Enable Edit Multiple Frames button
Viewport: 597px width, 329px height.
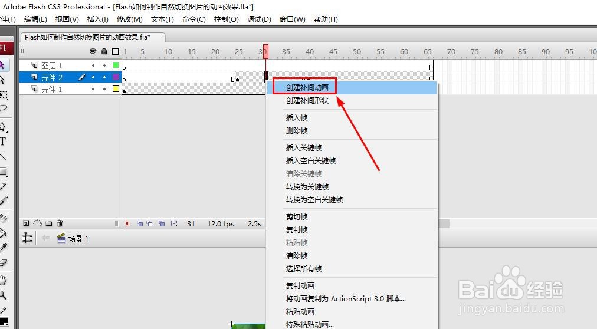pyautogui.click(x=162, y=223)
